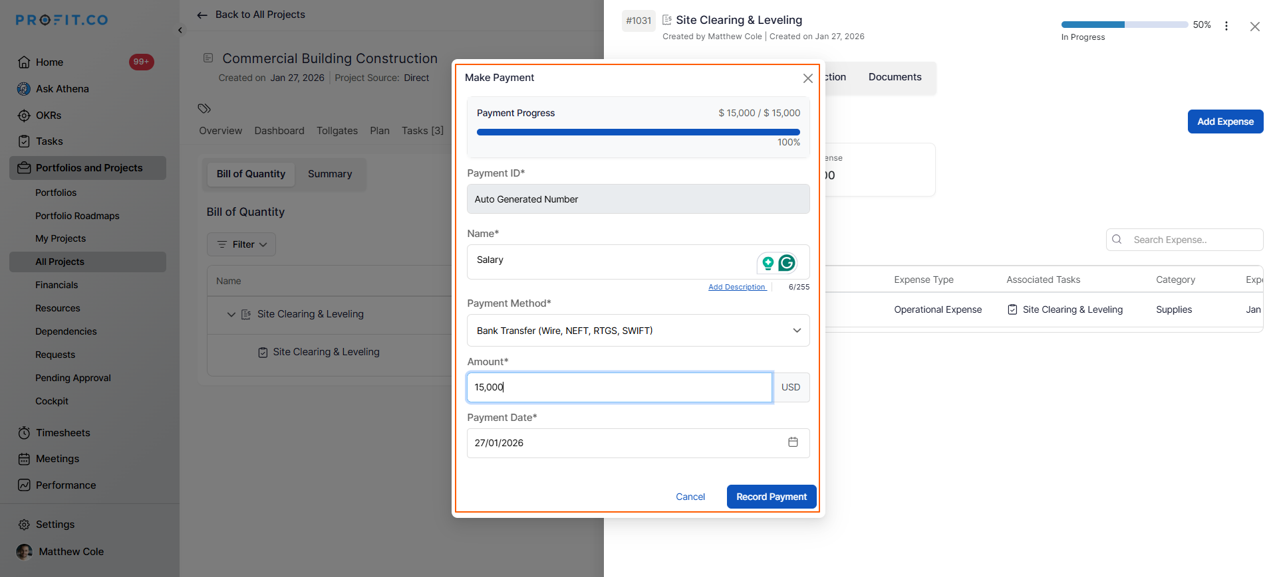Open the OKRs section in the sidebar

[x=48, y=116]
